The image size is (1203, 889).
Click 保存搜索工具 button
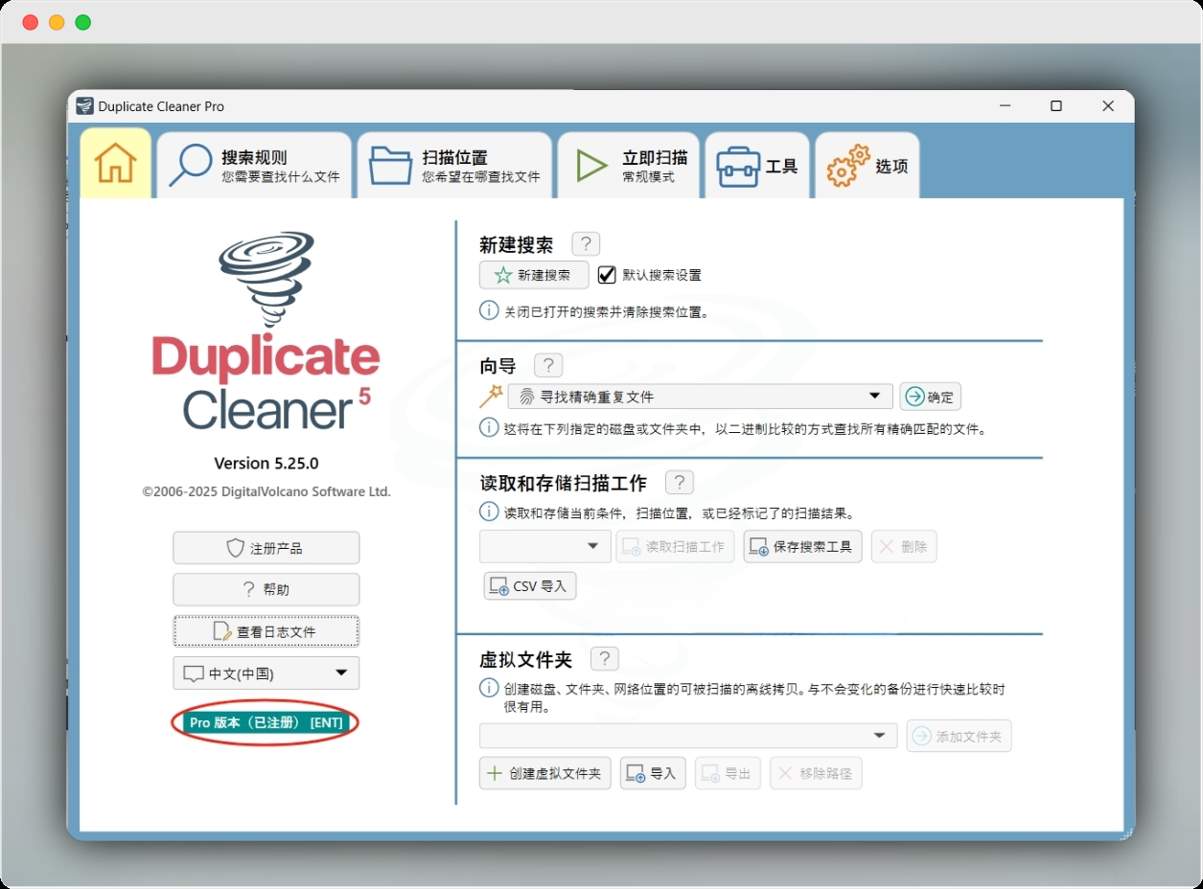coord(802,546)
